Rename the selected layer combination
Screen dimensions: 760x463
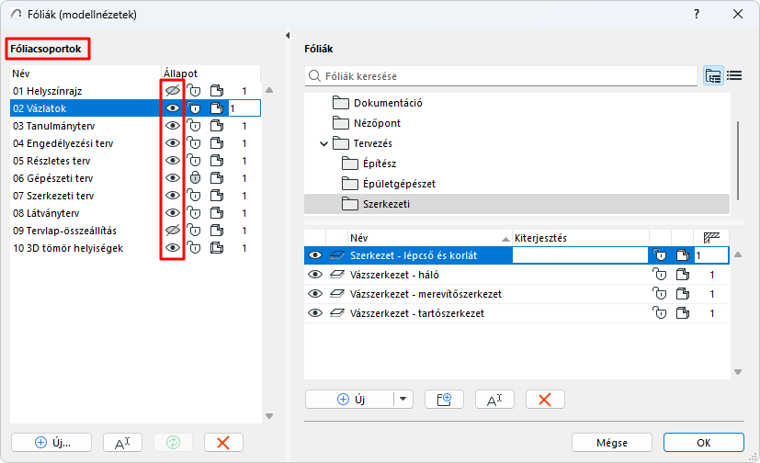coord(122,442)
